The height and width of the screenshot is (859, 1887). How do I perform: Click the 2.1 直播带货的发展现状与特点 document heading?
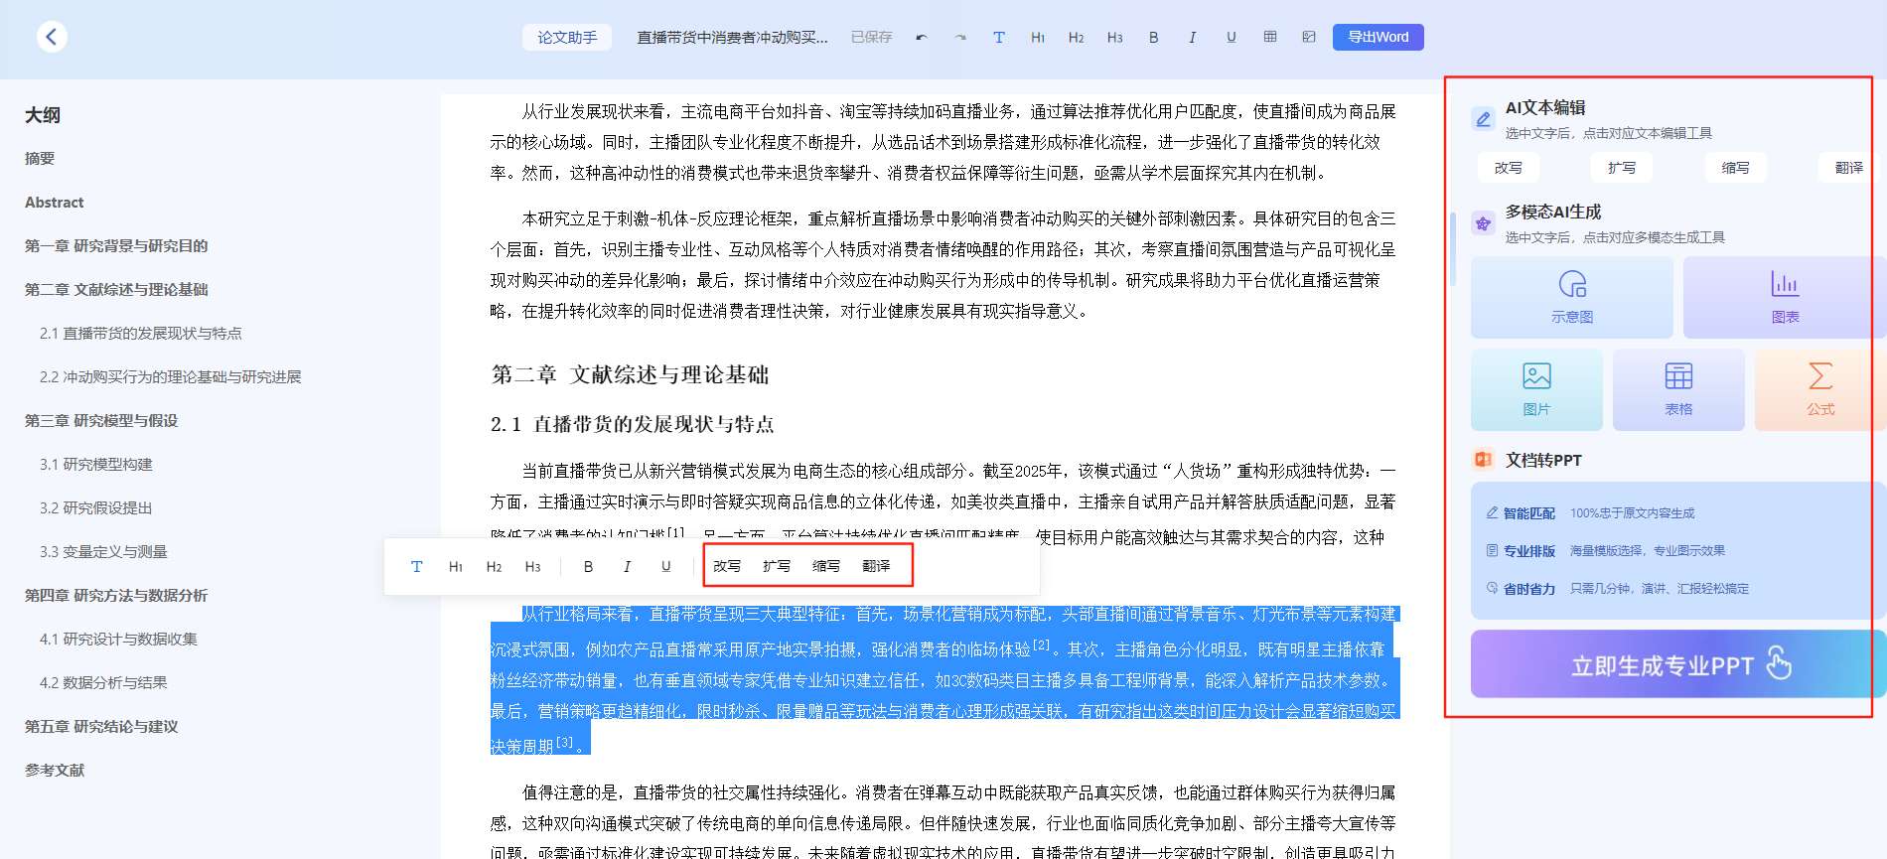coord(633,424)
